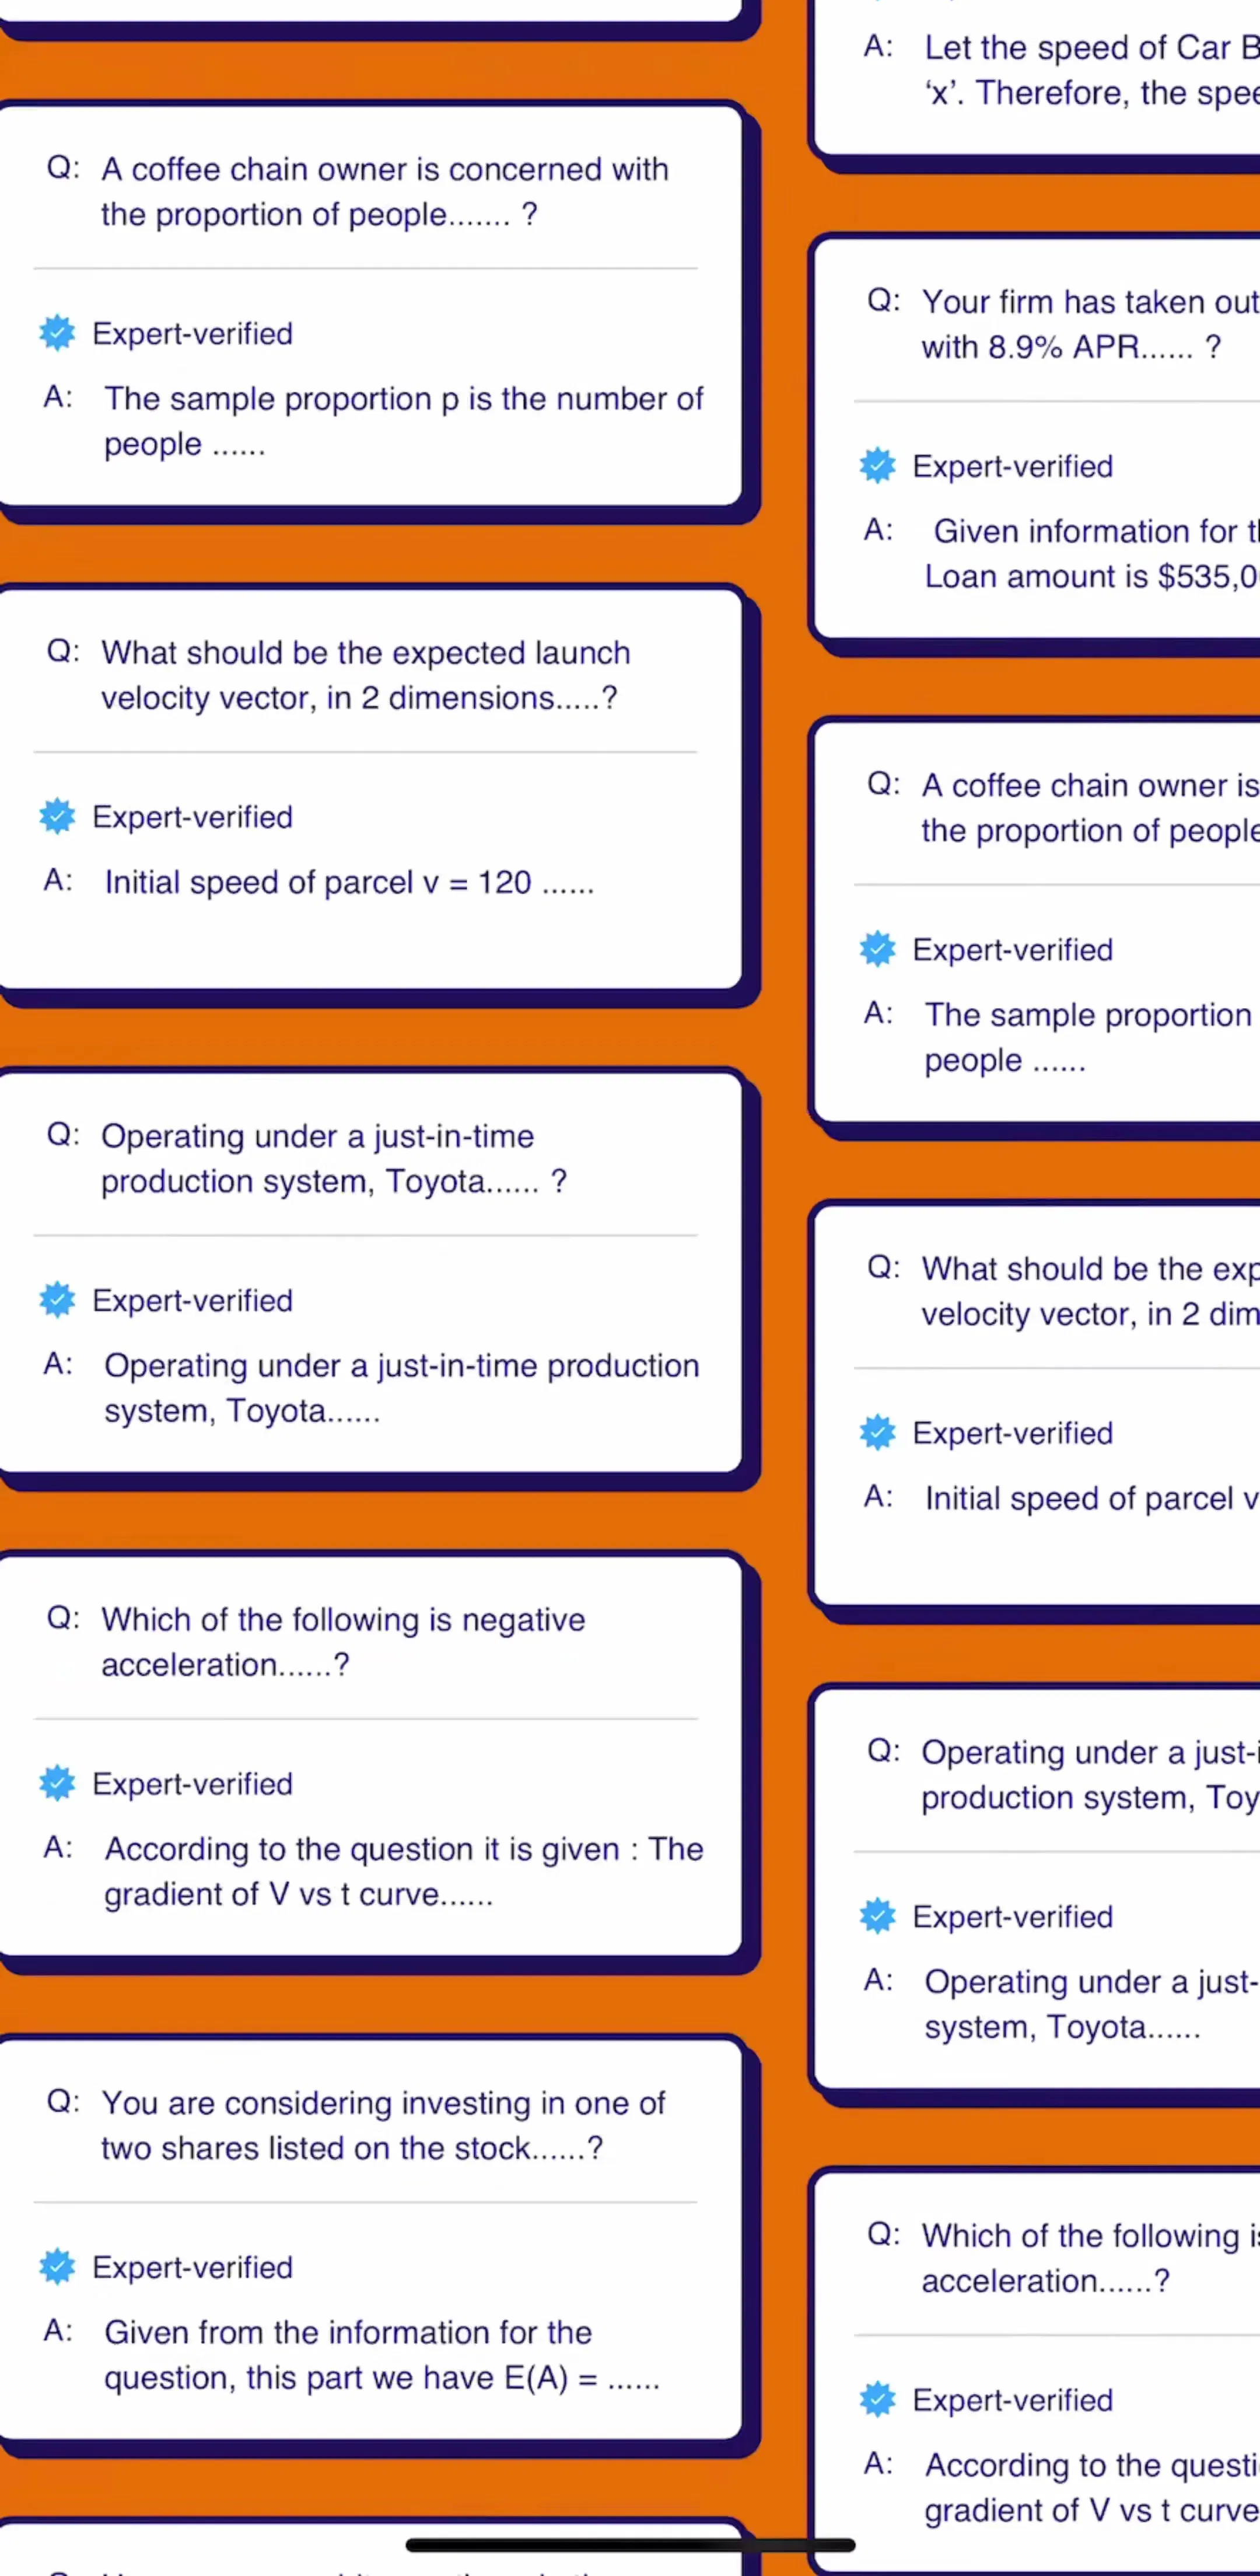Click verified badge on left negative acceleration card
Screen dimensions: 1260x2576
click(57, 1783)
